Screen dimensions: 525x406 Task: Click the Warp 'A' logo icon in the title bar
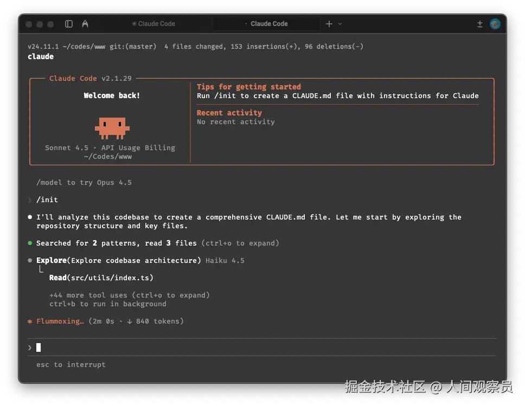click(x=85, y=24)
